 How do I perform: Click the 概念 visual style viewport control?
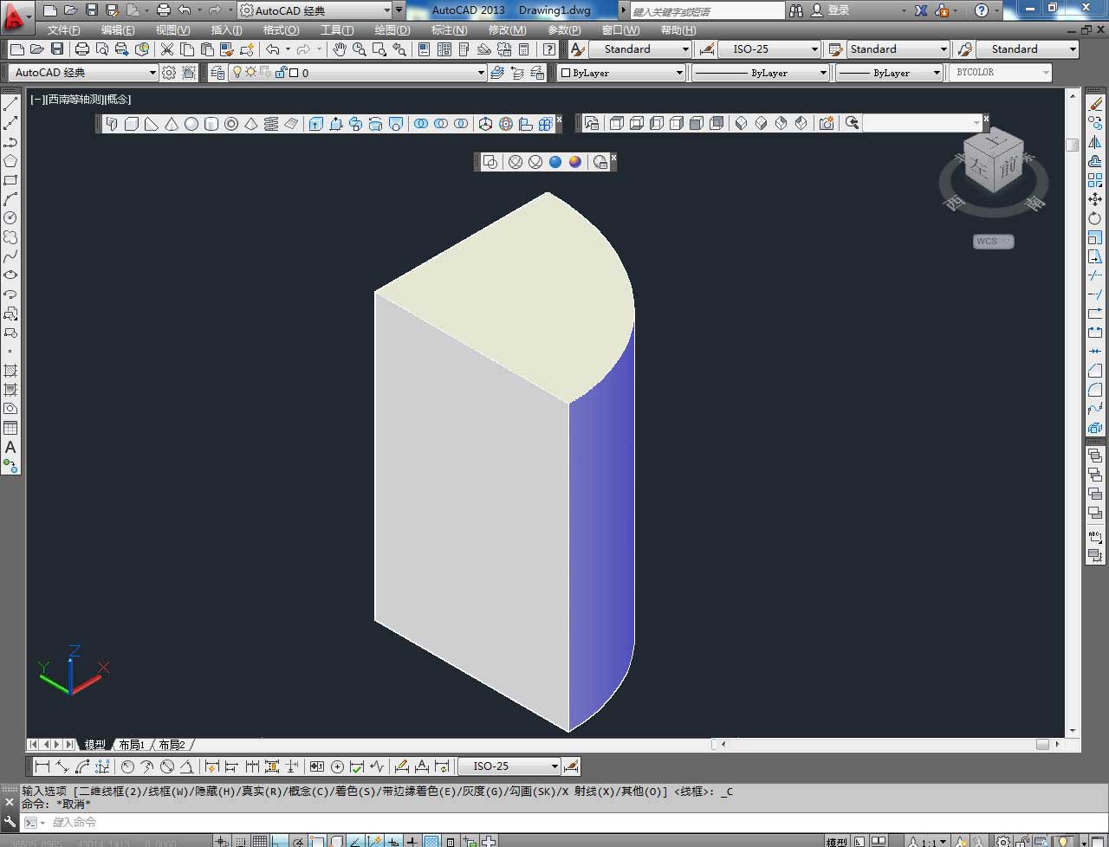click(118, 100)
